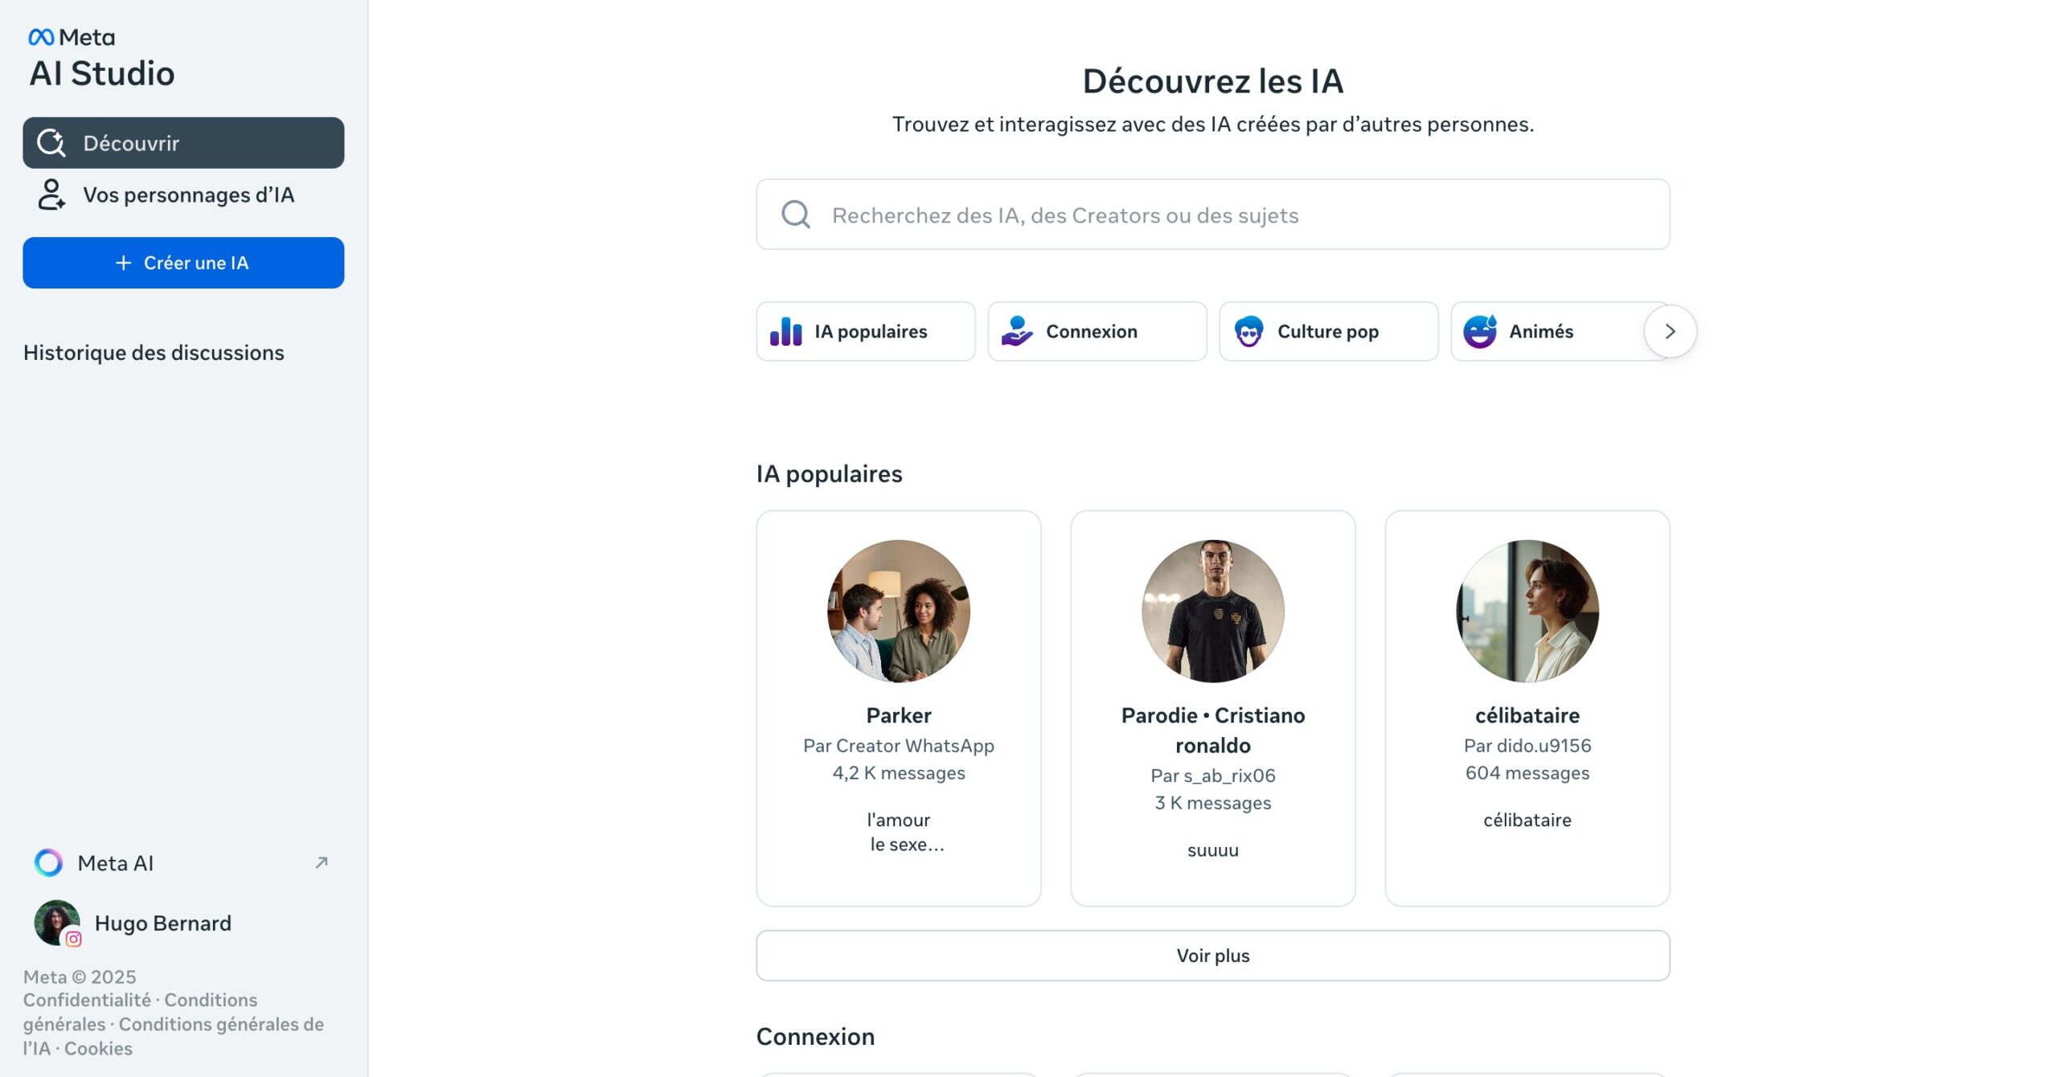Image resolution: width=2058 pixels, height=1077 pixels.
Task: Open the Découvrir section
Action: pyautogui.click(x=183, y=143)
